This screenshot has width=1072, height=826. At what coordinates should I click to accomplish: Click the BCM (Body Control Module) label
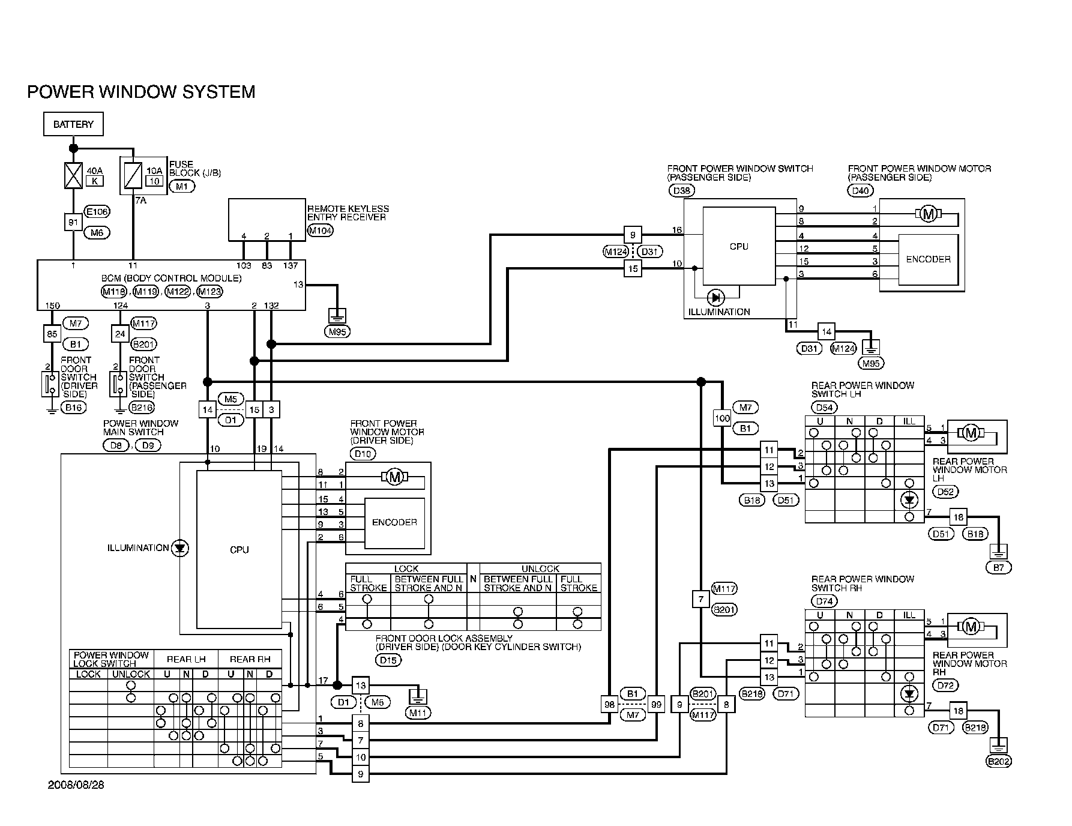click(x=172, y=279)
